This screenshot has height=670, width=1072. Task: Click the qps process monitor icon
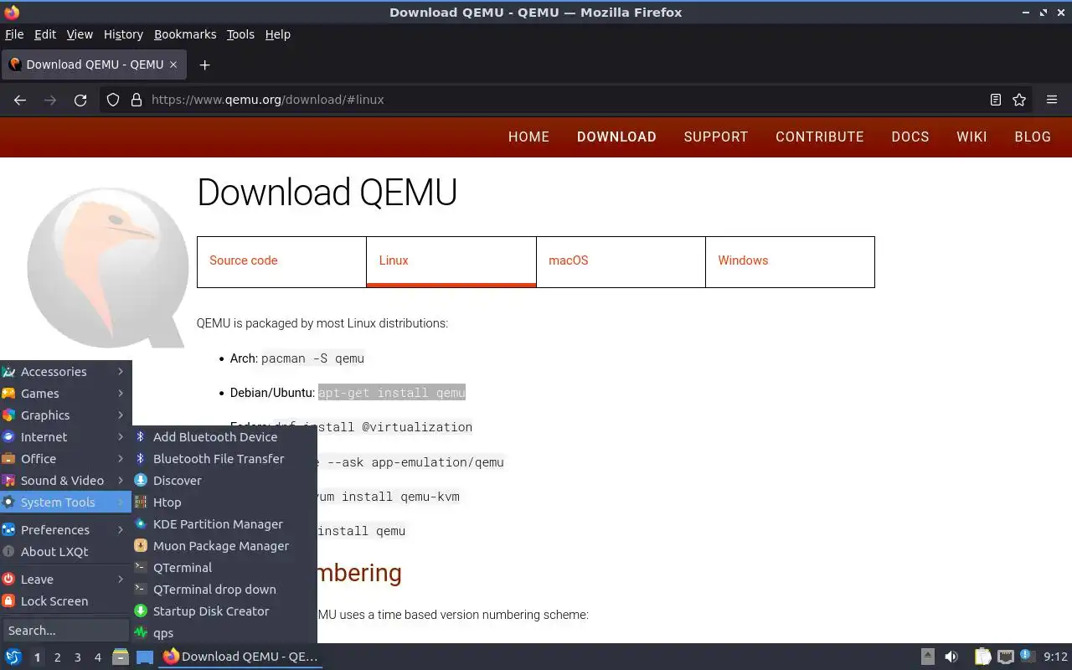click(141, 633)
